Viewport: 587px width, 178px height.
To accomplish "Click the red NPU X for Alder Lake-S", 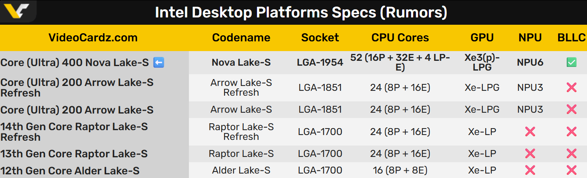I will click(x=530, y=170).
